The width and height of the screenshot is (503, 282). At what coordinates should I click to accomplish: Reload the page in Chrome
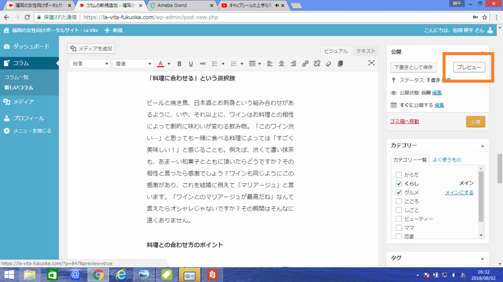[x=27, y=17]
